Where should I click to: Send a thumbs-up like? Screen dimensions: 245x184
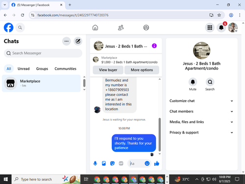pos(157,163)
